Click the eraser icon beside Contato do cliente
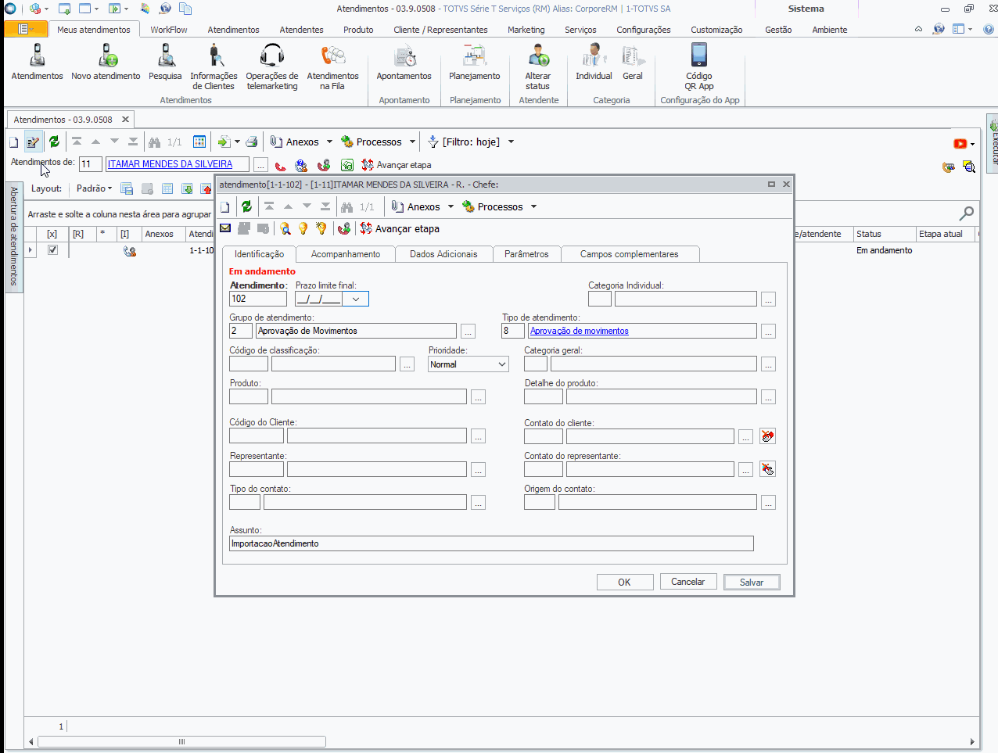The image size is (998, 753). 767,436
